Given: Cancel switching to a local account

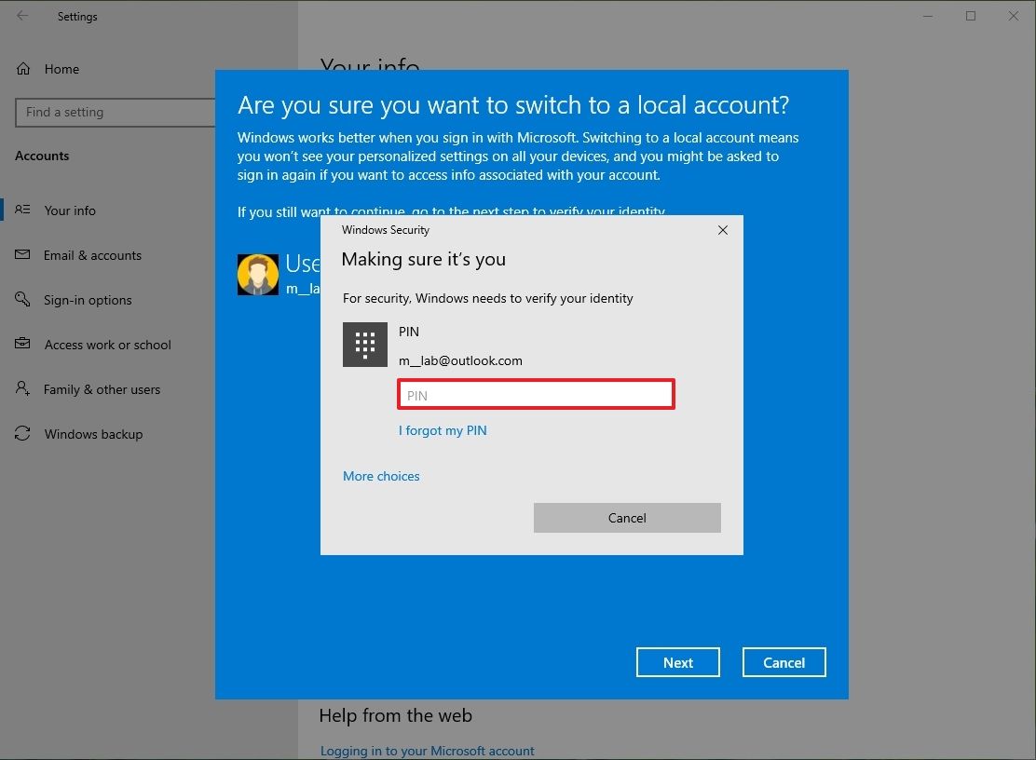Looking at the screenshot, I should click(784, 661).
